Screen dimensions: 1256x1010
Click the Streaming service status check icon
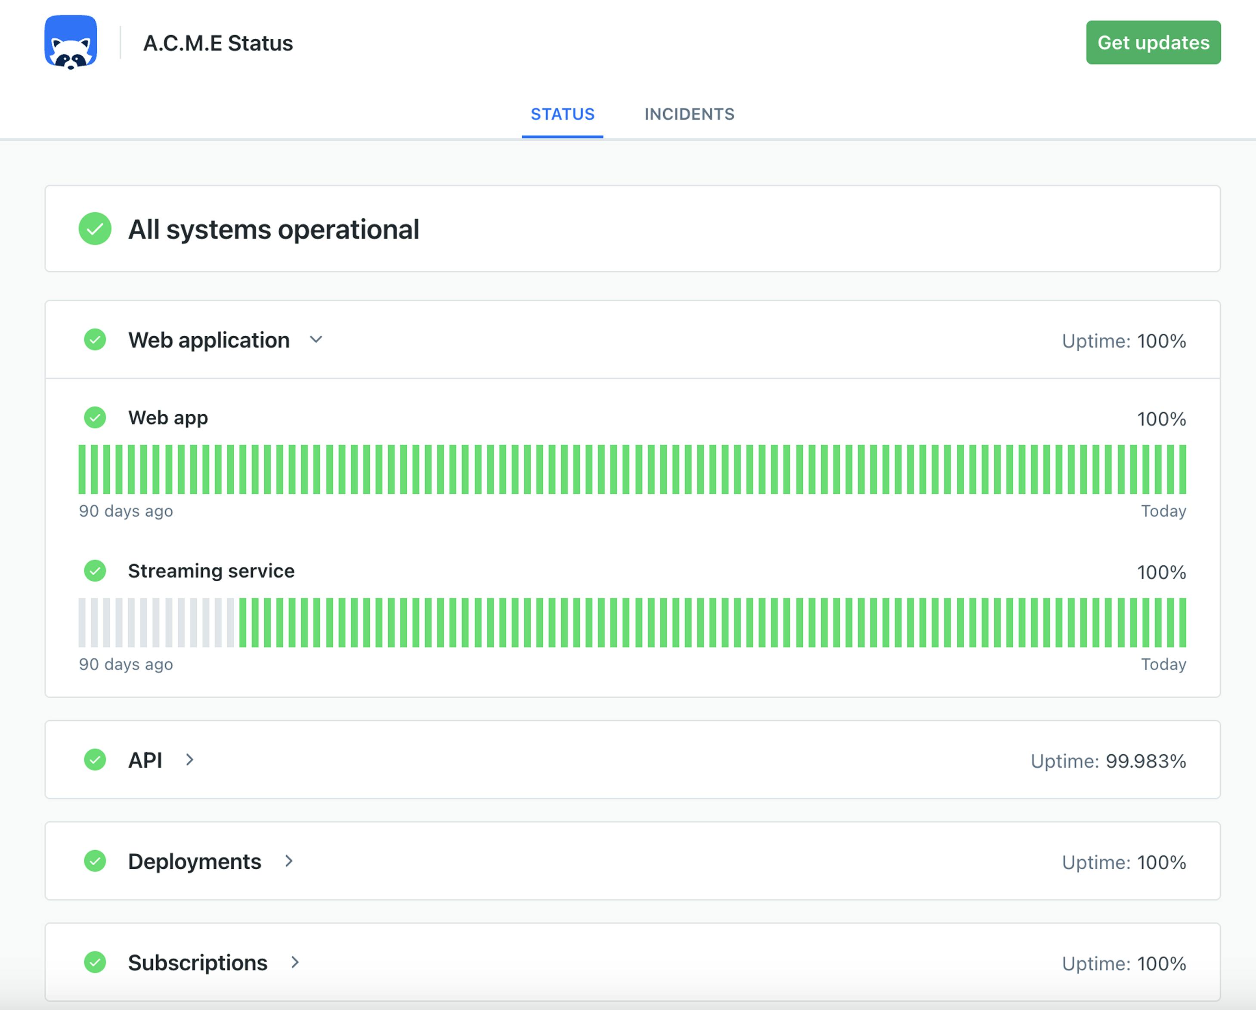[x=95, y=570]
